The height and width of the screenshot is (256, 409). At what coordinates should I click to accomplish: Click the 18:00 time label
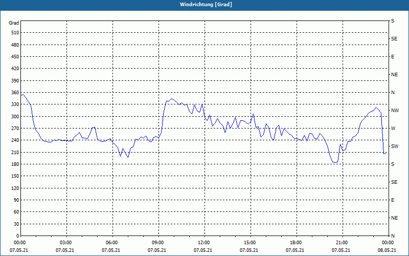(297, 242)
